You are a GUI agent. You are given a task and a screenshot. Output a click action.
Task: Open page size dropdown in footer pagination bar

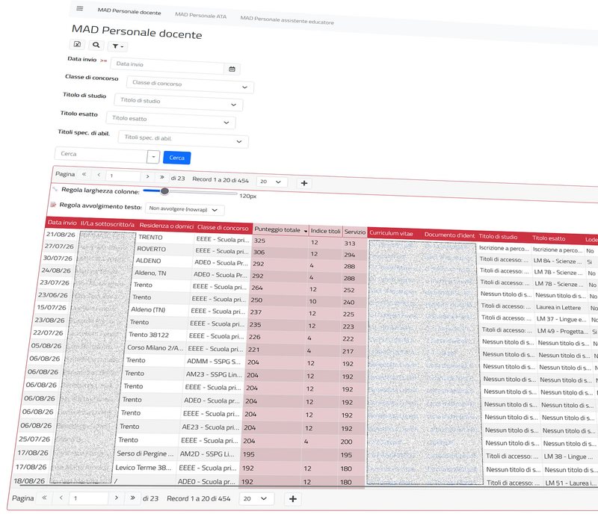point(256,499)
